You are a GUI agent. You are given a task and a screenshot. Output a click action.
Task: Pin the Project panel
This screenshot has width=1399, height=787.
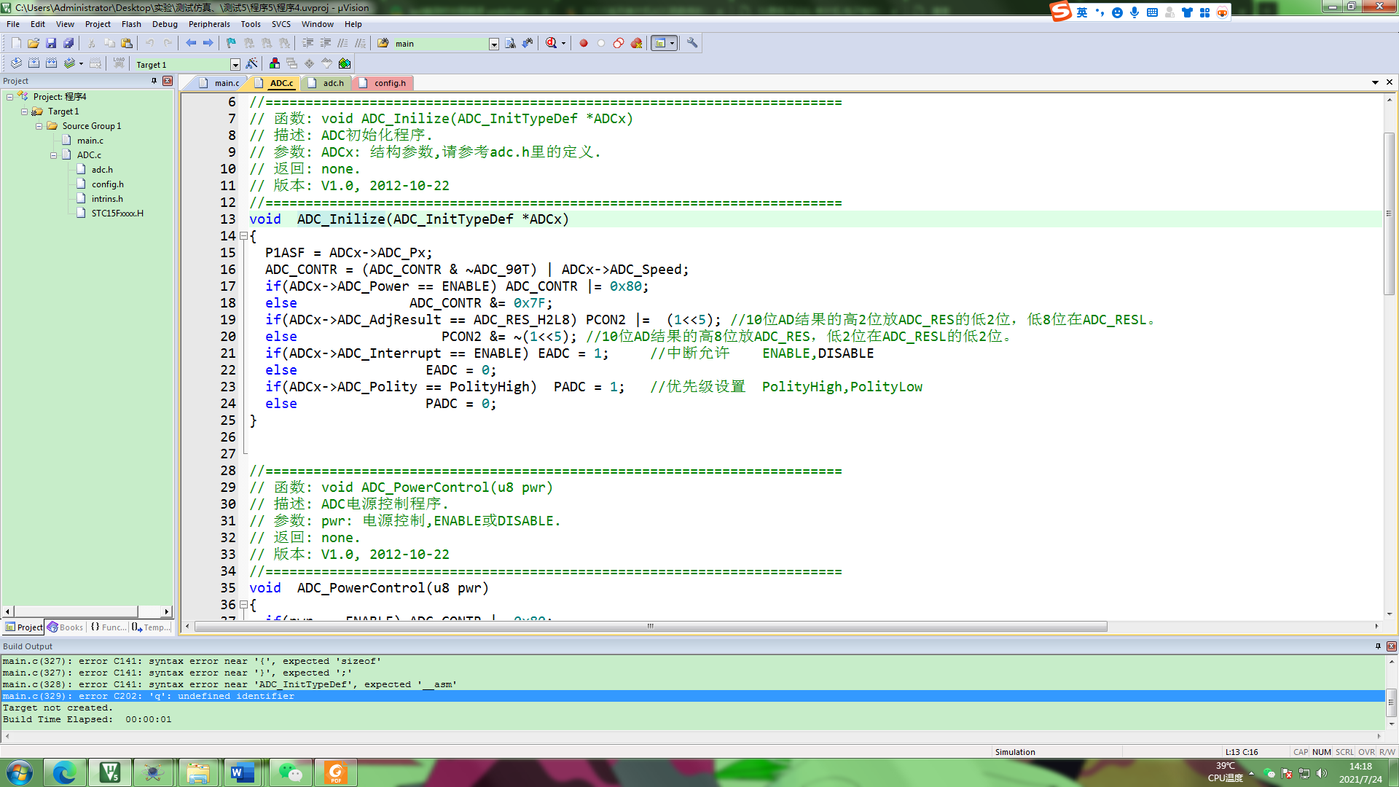154,81
